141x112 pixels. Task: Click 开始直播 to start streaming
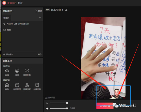click(105, 106)
